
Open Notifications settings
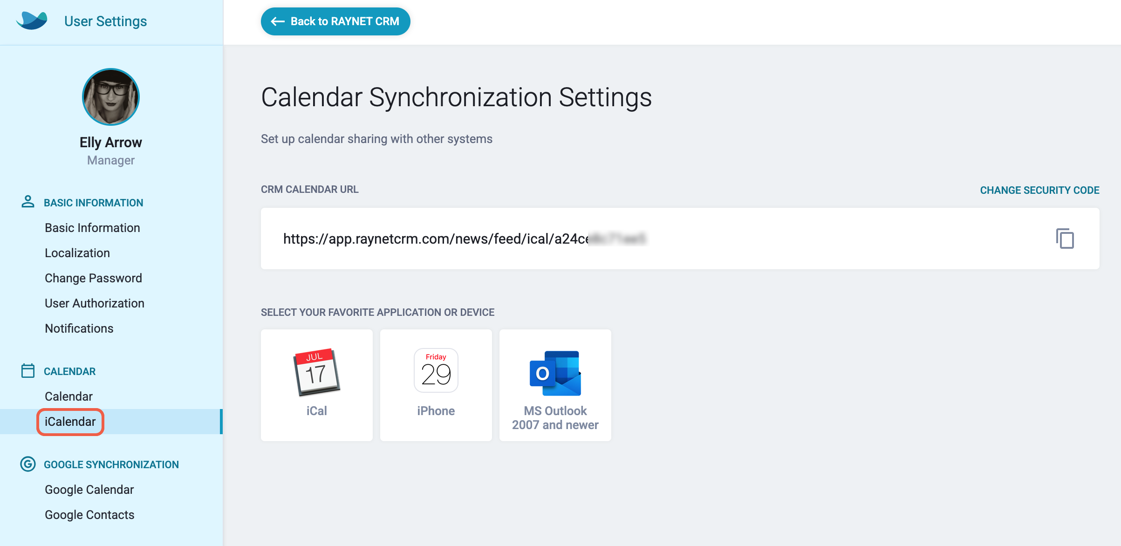[79, 328]
